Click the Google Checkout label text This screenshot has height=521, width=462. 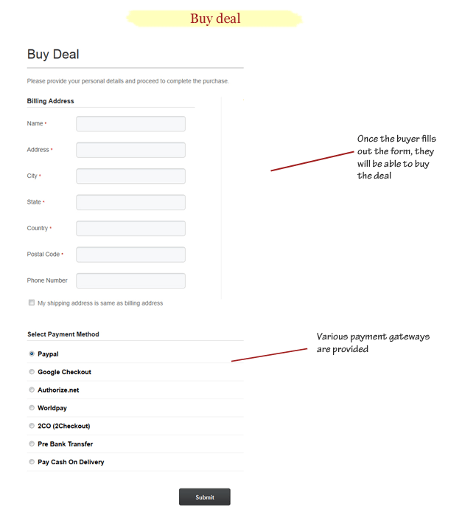[x=64, y=372]
